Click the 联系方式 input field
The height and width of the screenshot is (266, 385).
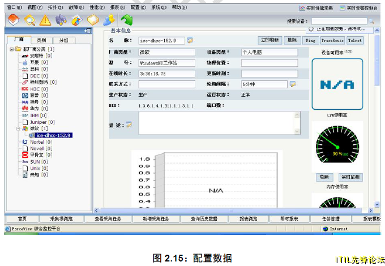point(166,84)
